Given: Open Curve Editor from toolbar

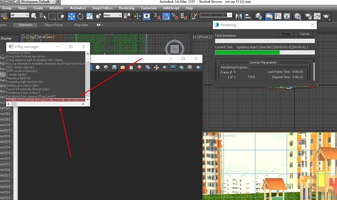Looking at the screenshot, I should [278, 16].
